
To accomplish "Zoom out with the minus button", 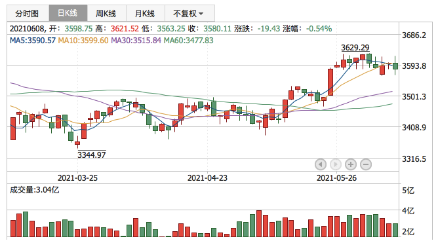I will tap(366, 164).
